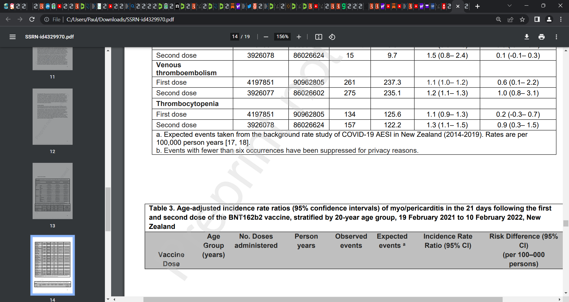Image resolution: width=569 pixels, height=302 pixels.
Task: Click the zoom out minus button
Action: 266,37
